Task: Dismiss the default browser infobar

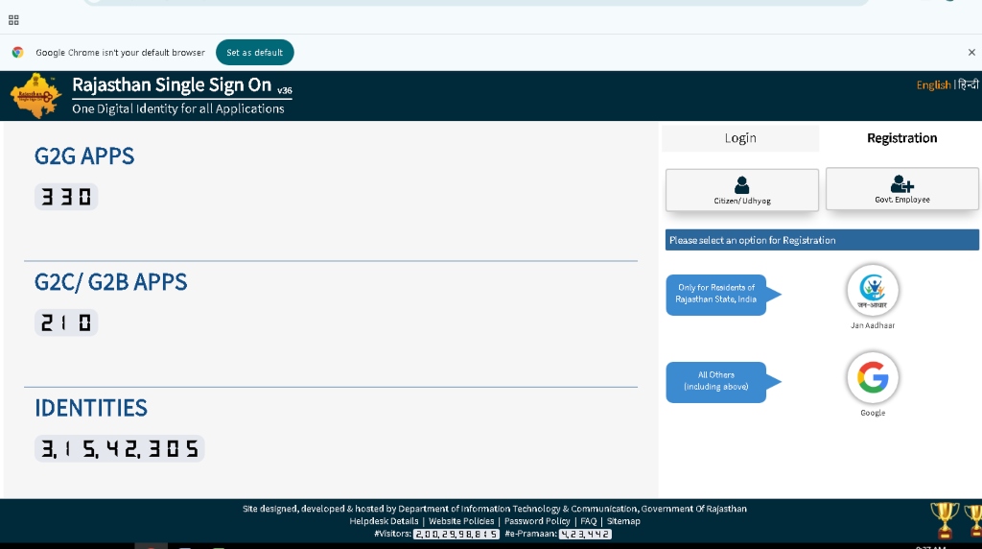Action: 971,53
